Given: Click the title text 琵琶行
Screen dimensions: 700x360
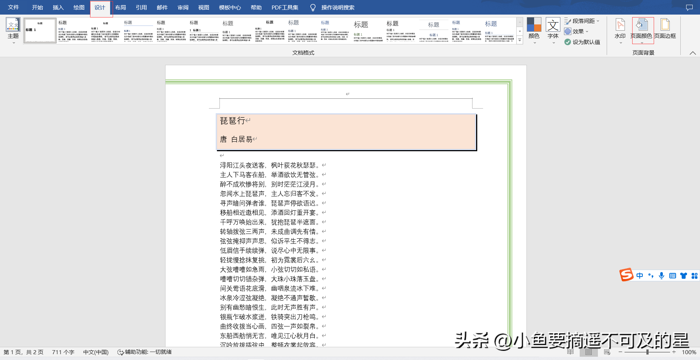Looking at the screenshot, I should click(233, 121).
